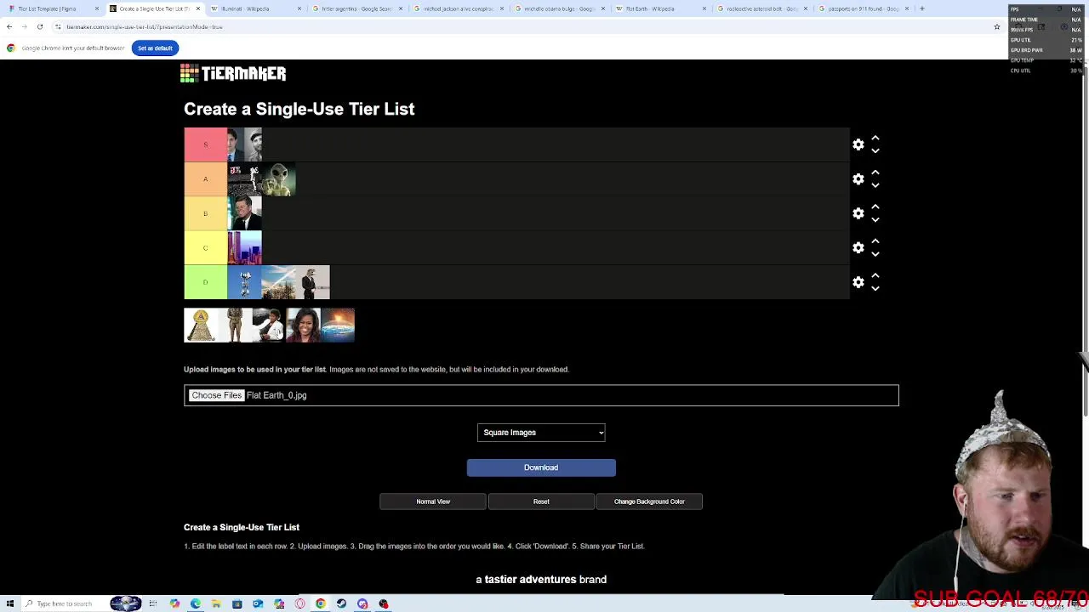
Task: Select the JFK portrait in B tier
Action: pos(245,213)
